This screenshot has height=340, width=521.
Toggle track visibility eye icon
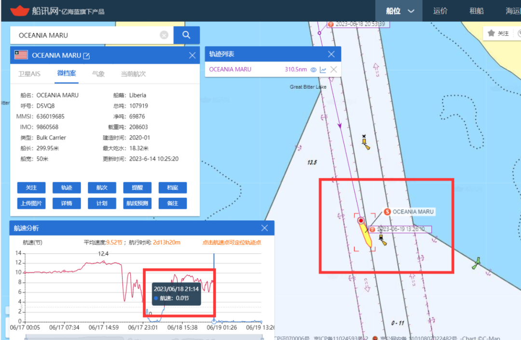coord(313,69)
